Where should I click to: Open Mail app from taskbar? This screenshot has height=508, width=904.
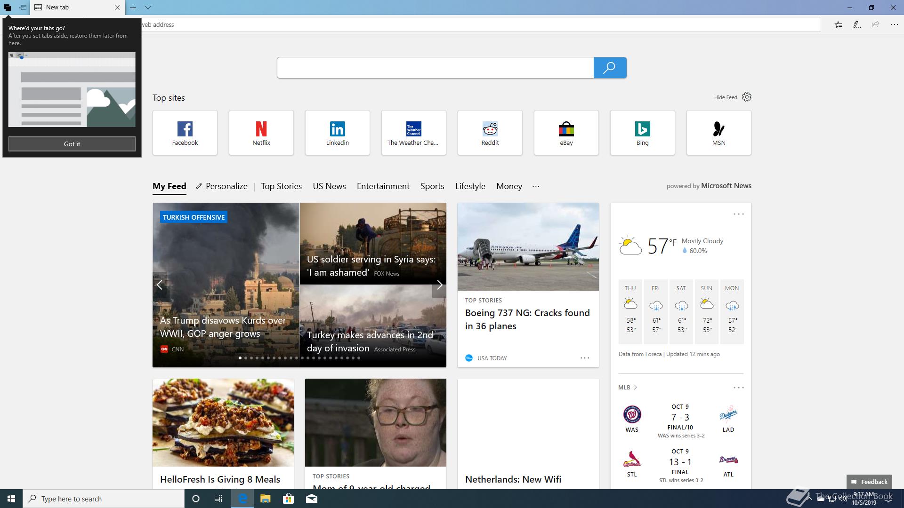311,499
